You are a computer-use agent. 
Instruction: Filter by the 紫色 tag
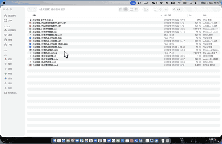tap(10, 83)
